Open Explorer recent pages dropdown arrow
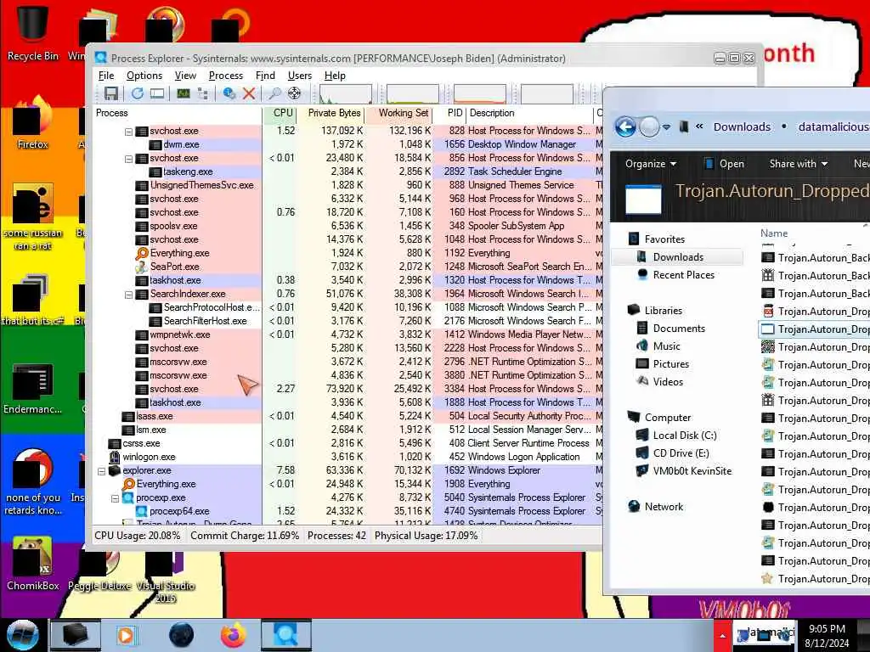The height and width of the screenshot is (652, 870). 666,127
